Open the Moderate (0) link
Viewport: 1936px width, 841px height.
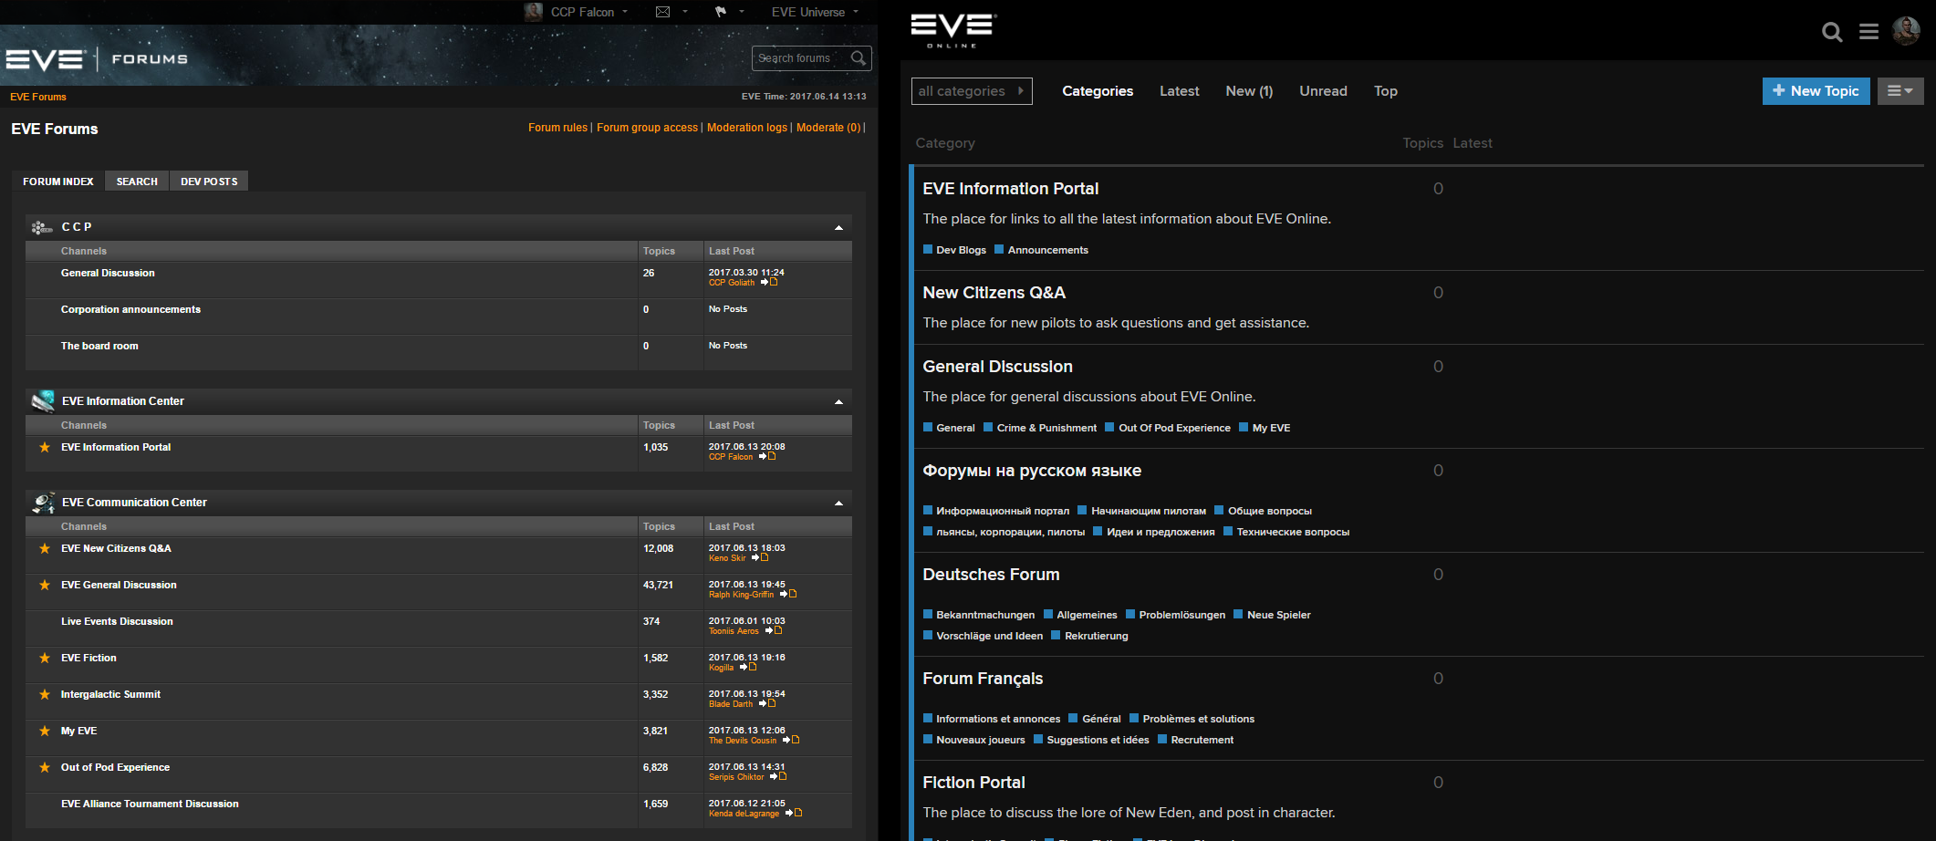coord(828,128)
